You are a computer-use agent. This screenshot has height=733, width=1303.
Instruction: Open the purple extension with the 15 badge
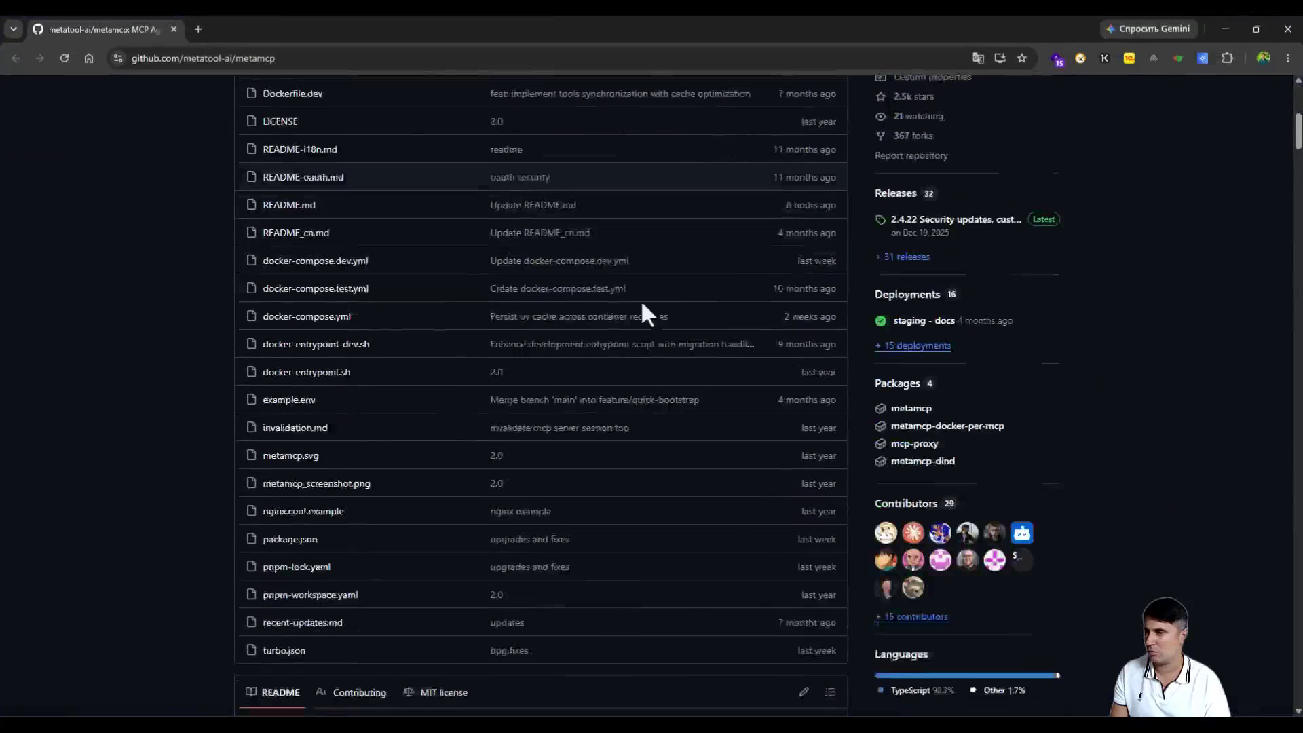[1057, 59]
